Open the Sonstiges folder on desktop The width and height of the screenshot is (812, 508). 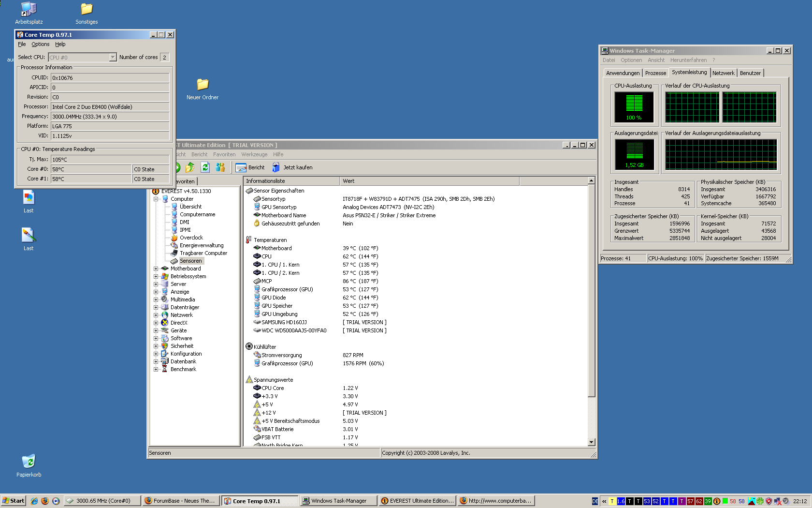87,13
